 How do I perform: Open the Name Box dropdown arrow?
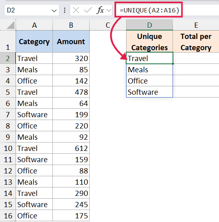[x=54, y=10]
